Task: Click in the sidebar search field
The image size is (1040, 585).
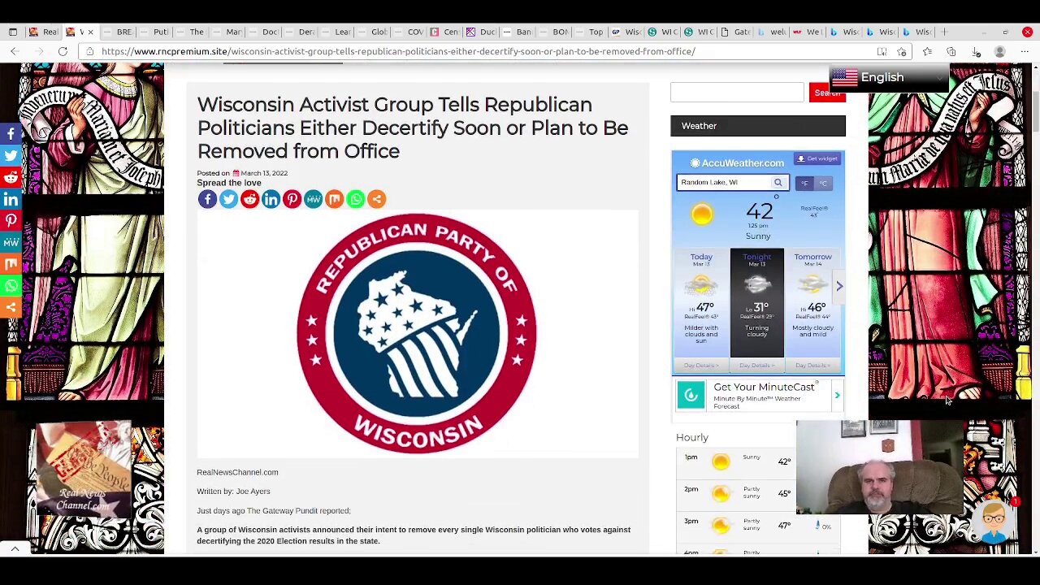Action: tap(737, 92)
